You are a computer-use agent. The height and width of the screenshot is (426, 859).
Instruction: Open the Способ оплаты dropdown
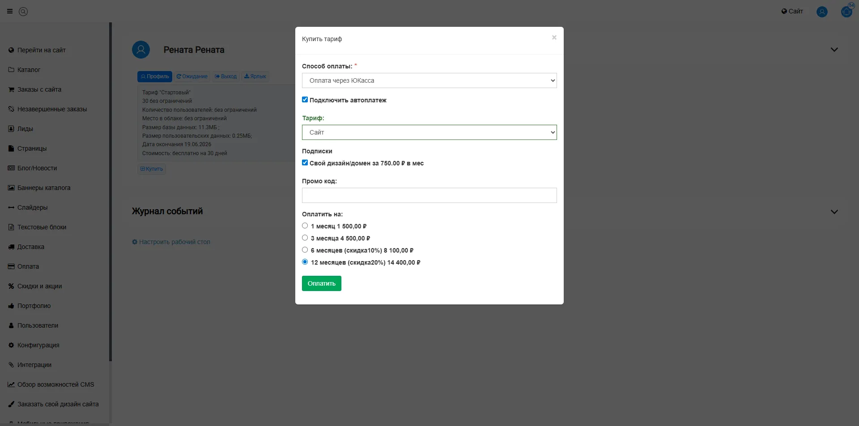tap(429, 80)
